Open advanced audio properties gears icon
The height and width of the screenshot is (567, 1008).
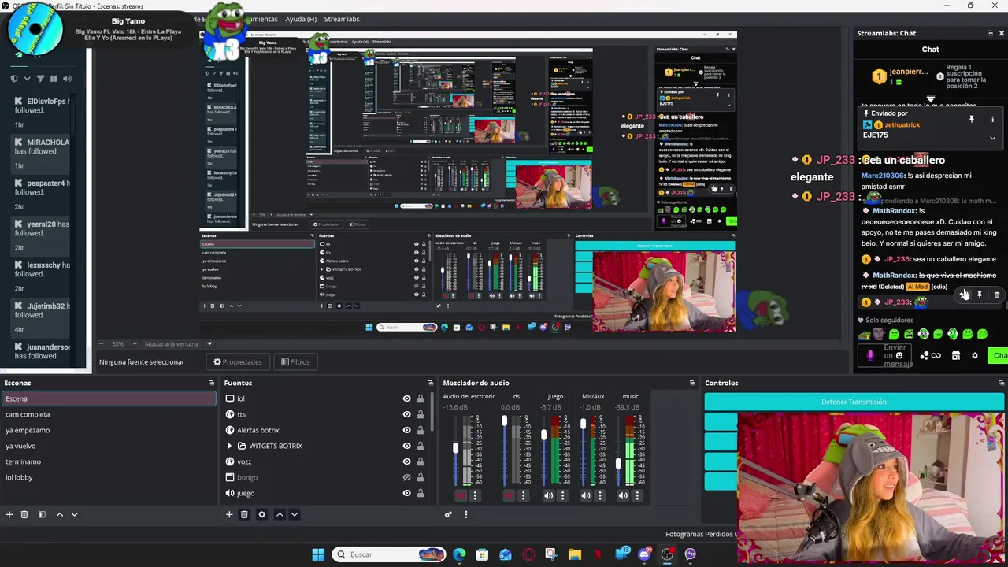pos(448,514)
